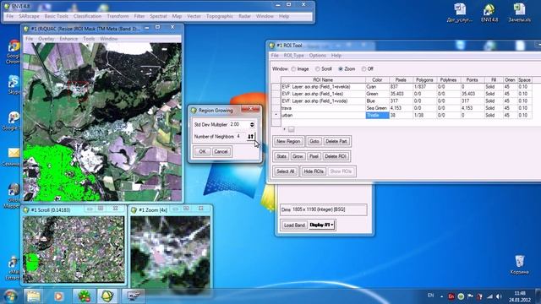The width and height of the screenshot is (541, 304).
Task: Click the Delete ROI button
Action: click(336, 156)
